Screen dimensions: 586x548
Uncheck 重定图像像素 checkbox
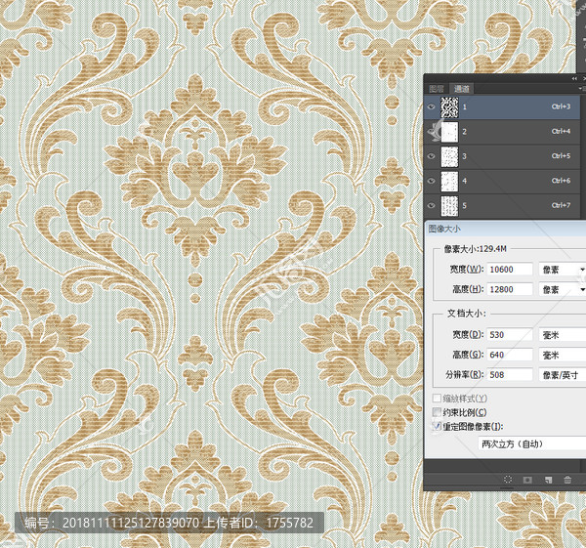[x=437, y=426]
